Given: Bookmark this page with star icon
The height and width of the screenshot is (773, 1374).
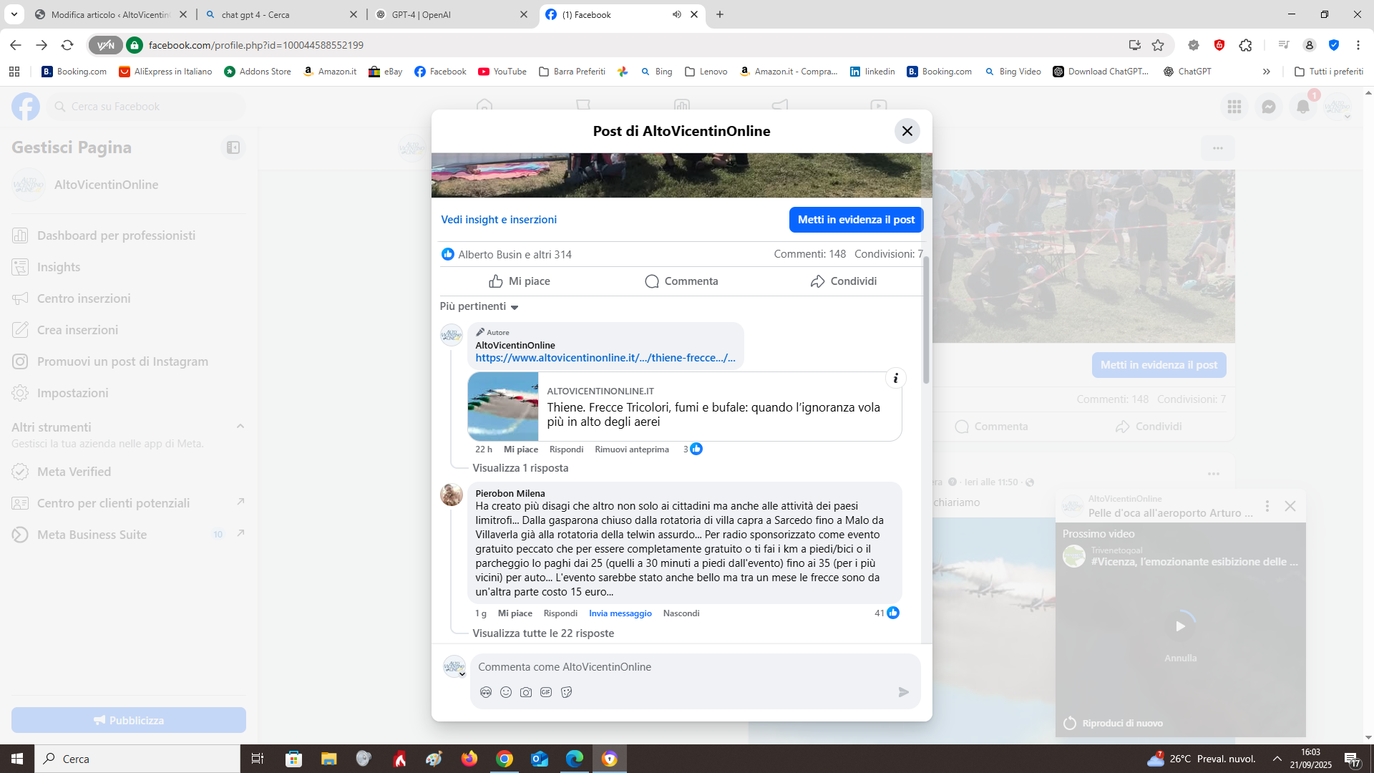Looking at the screenshot, I should pyautogui.click(x=1158, y=45).
